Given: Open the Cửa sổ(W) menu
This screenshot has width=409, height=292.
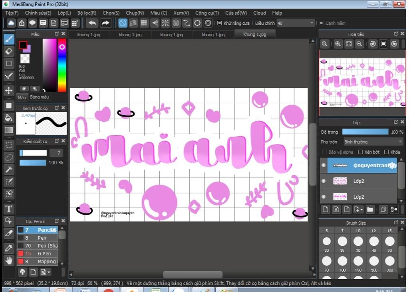Looking at the screenshot, I should [x=236, y=13].
